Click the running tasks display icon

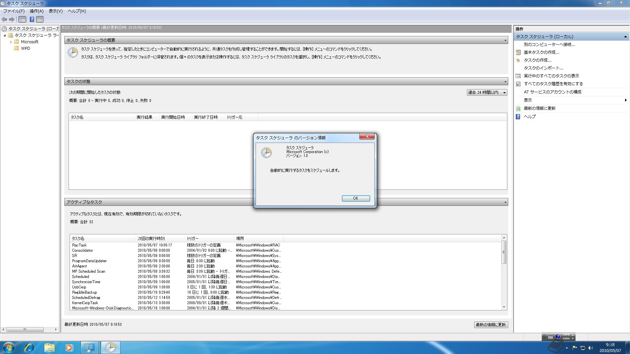[x=518, y=76]
